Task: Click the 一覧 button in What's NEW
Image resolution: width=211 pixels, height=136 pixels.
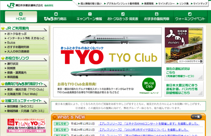Action: pos(196,117)
